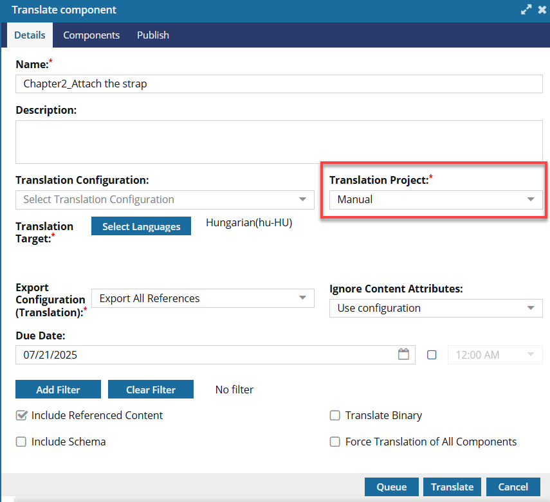
Task: Click the Translate button
Action: (x=452, y=487)
